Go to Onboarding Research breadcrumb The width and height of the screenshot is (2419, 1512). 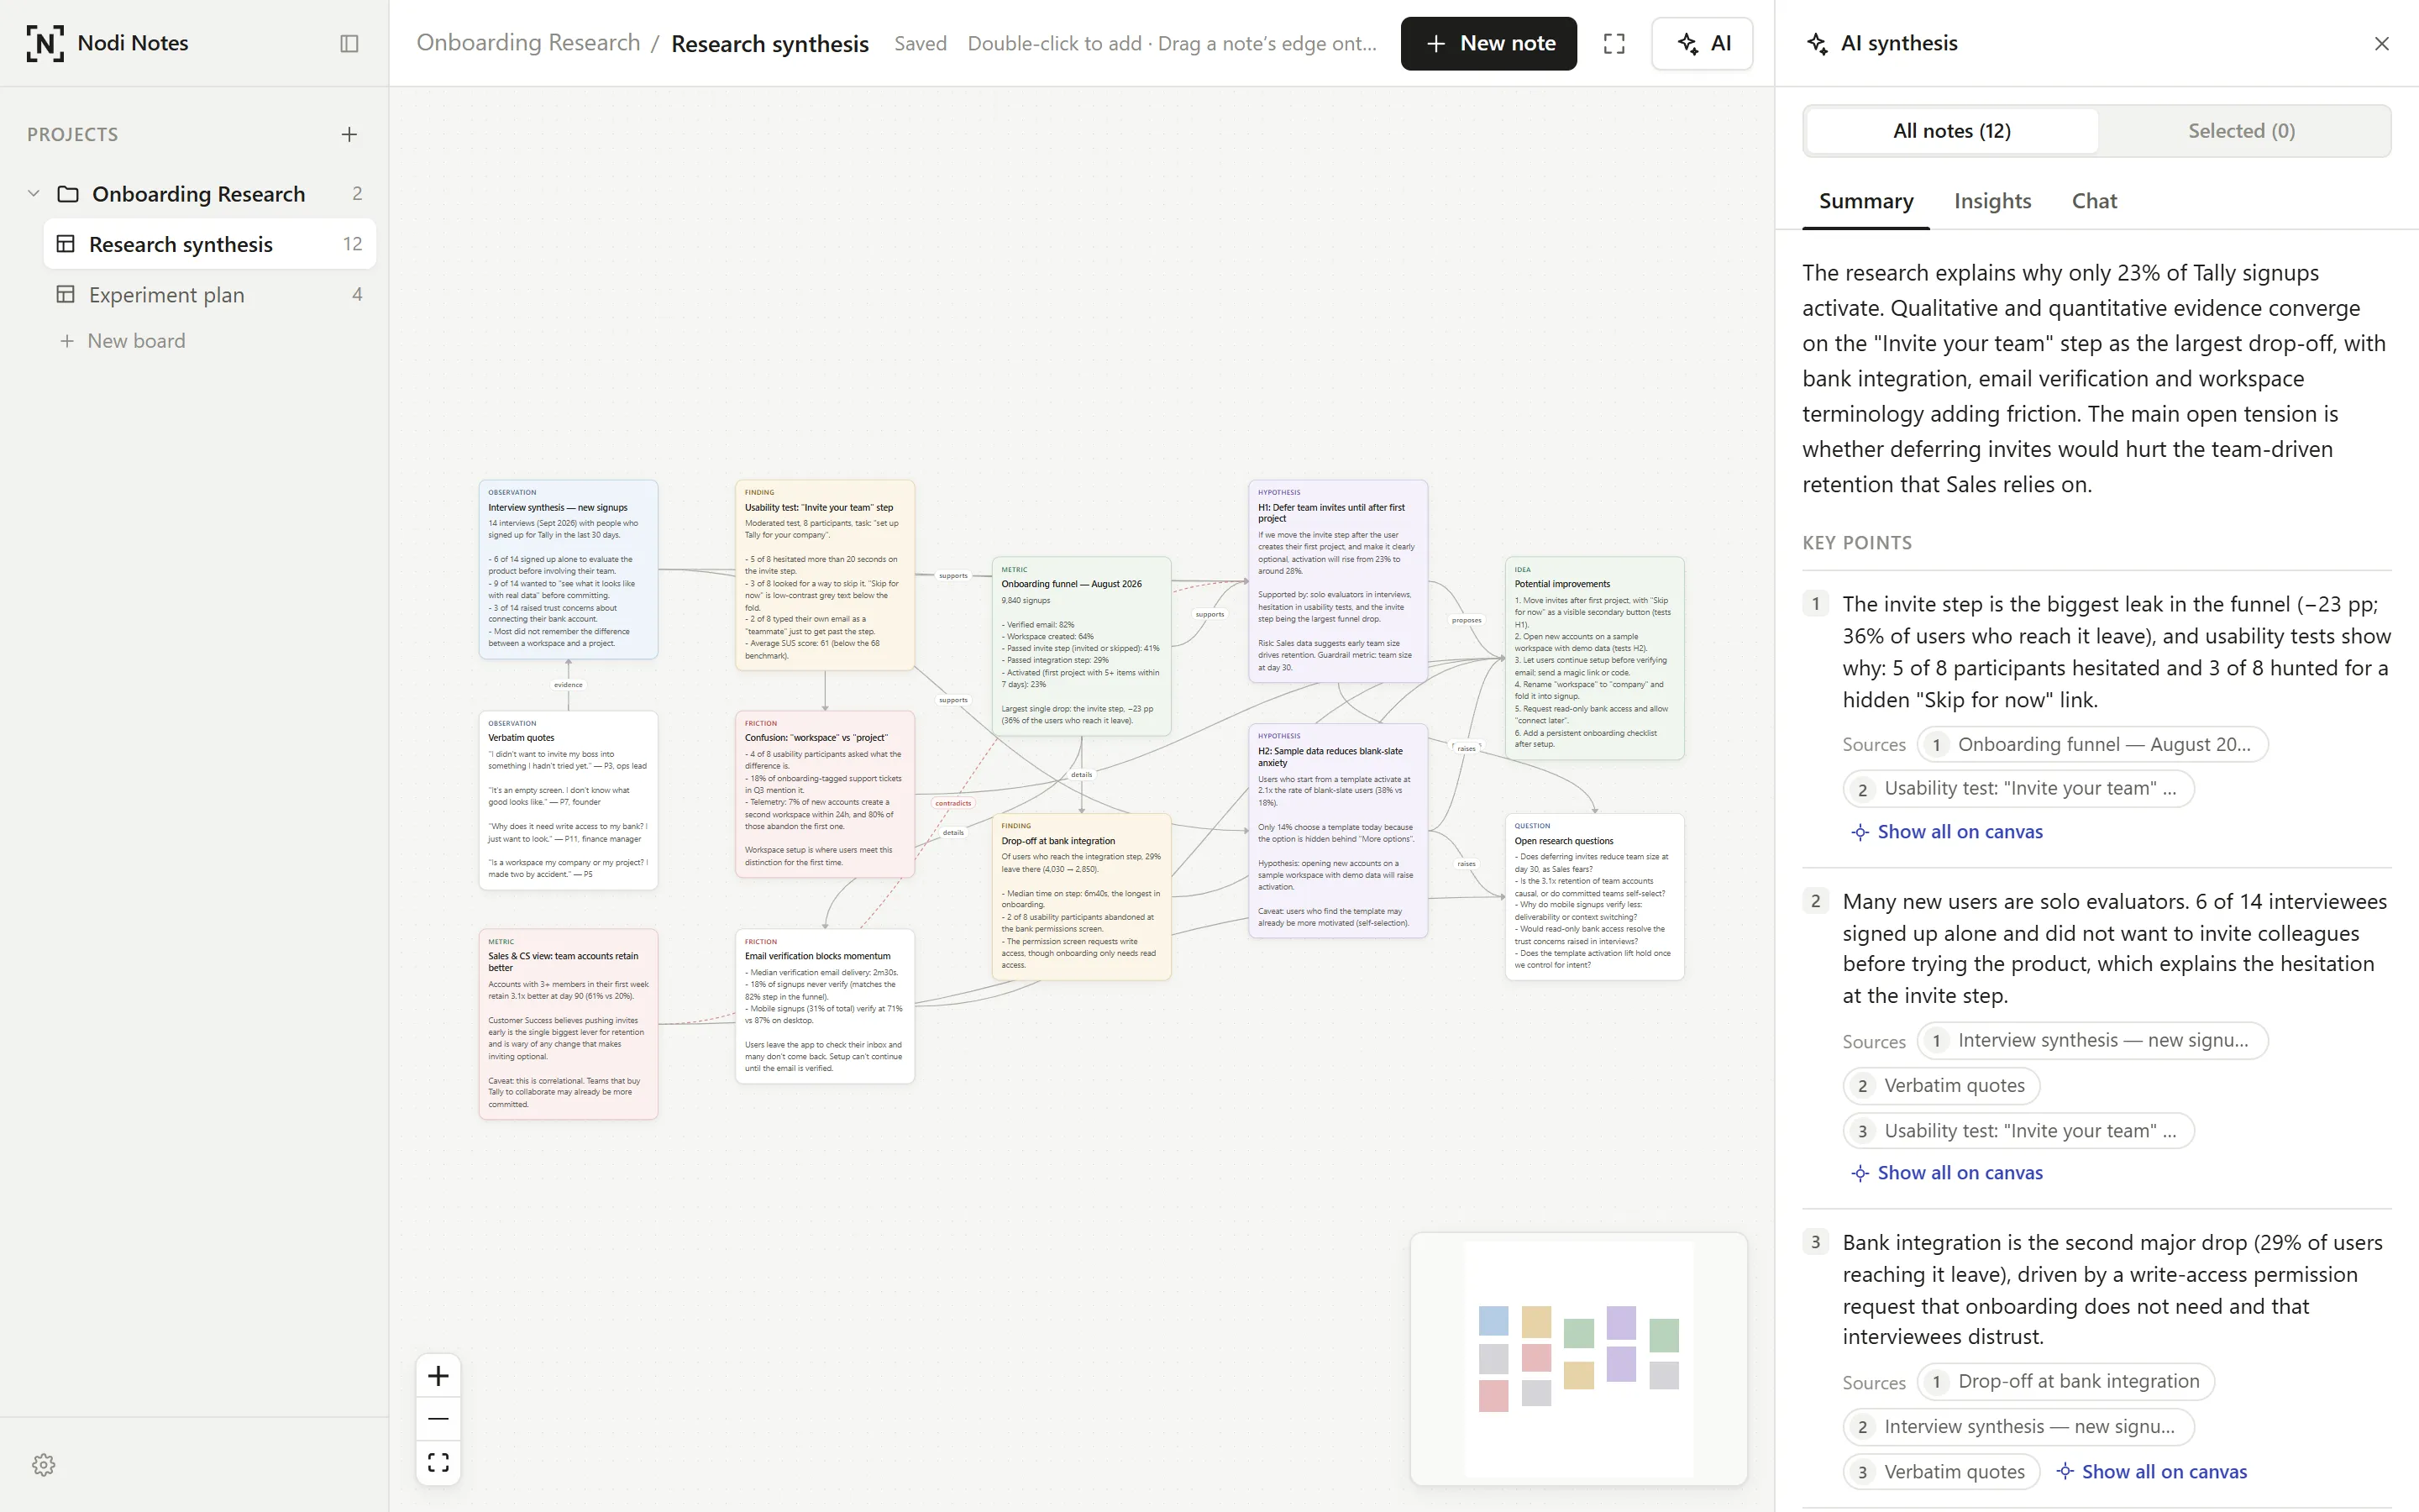point(527,43)
